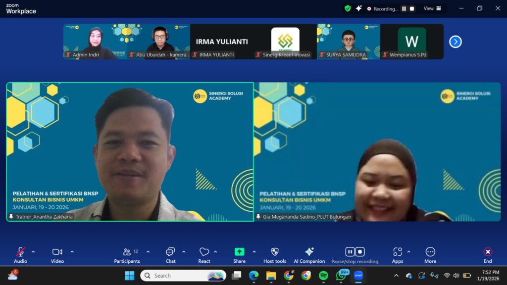
Task: Open the Apps menu icon
Action: (x=398, y=252)
